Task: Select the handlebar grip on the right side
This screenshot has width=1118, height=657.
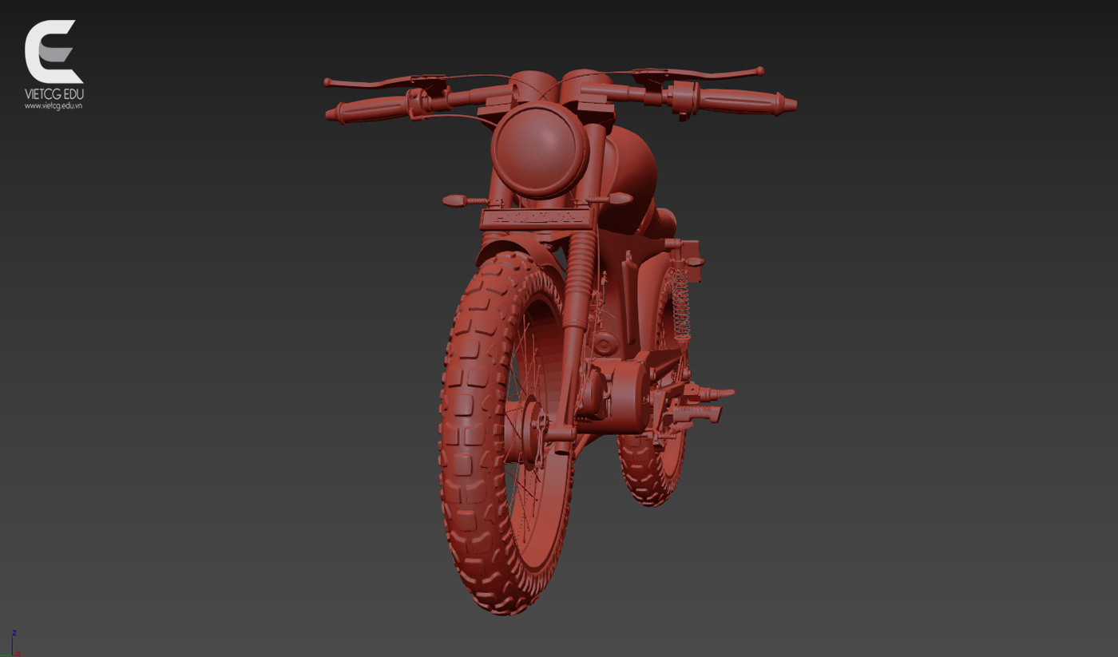Action: (747, 101)
